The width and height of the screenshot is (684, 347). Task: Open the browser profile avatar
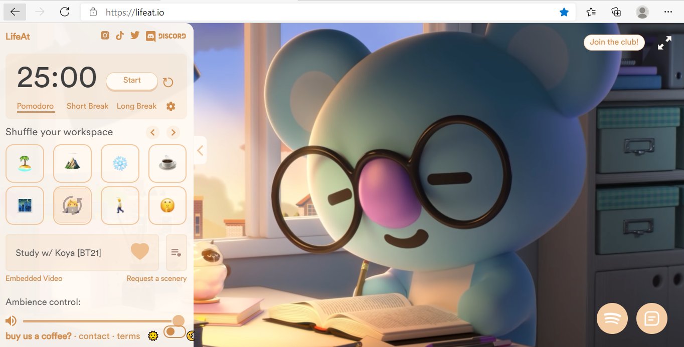coord(642,12)
